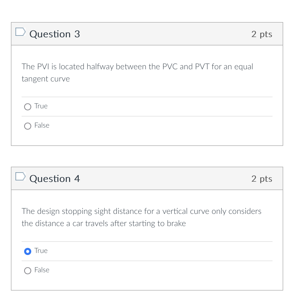This screenshot has height=306, width=288.
Task: Click the 2 pts label on Question 4
Action: pos(262,179)
